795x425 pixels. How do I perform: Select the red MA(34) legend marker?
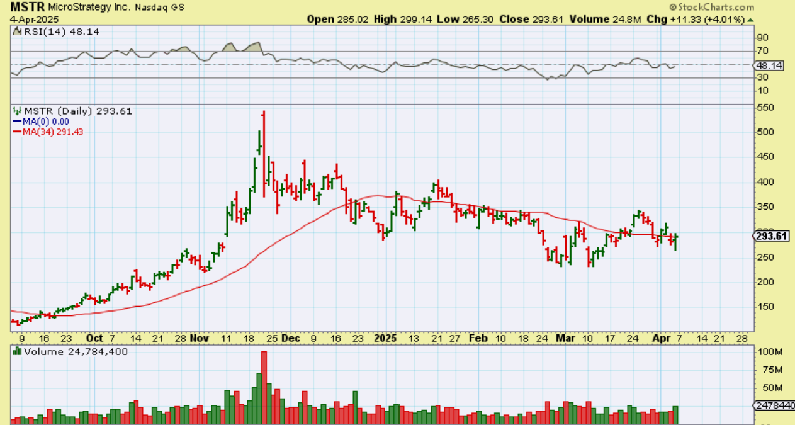(x=18, y=132)
